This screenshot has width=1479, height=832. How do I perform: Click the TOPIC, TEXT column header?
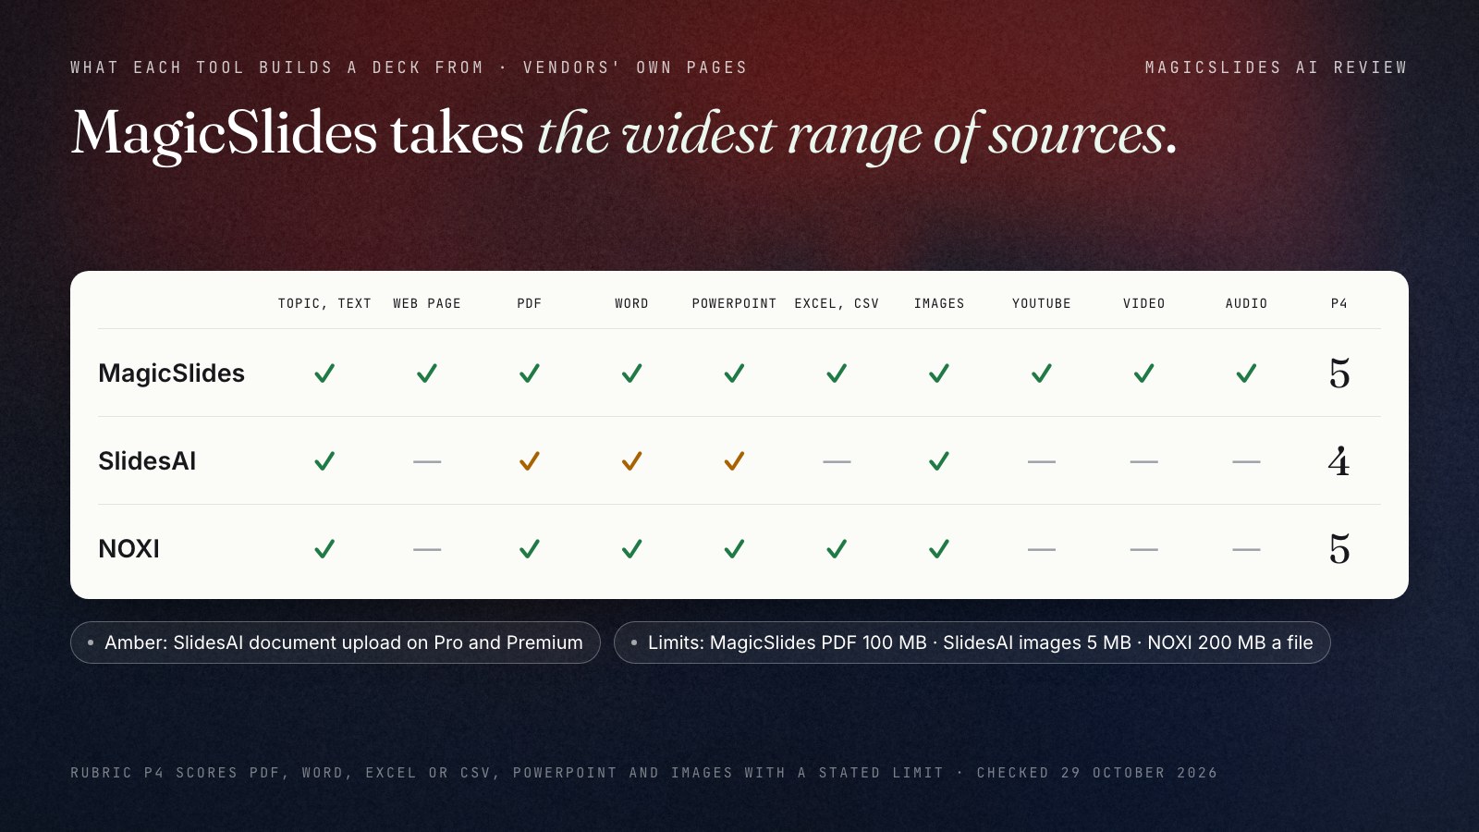(x=324, y=303)
